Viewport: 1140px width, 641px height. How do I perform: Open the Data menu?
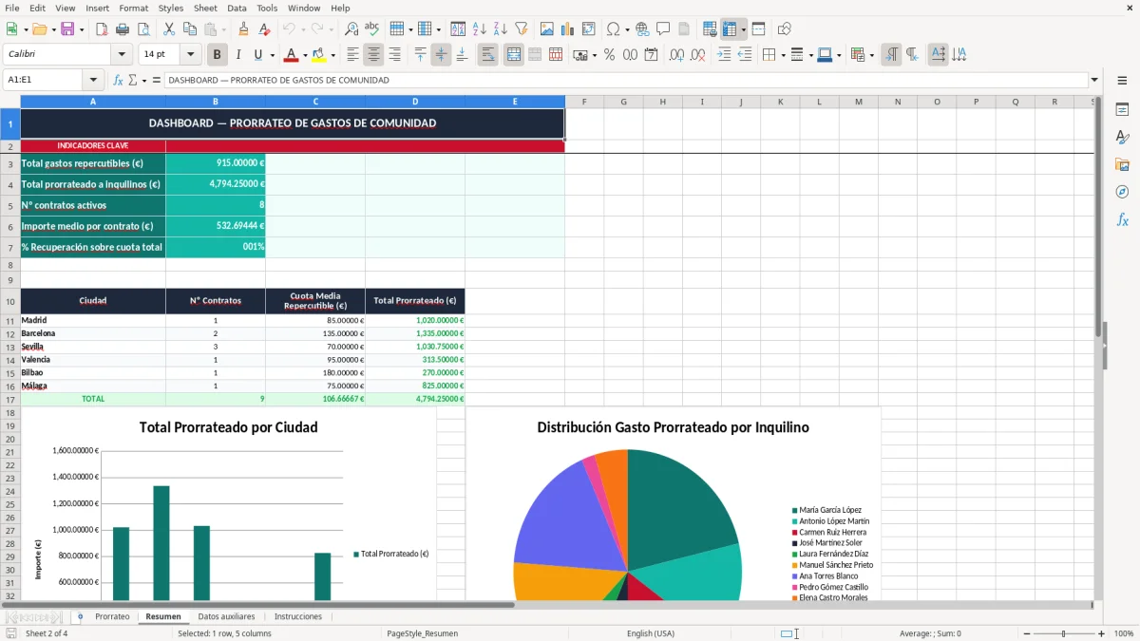point(237,8)
